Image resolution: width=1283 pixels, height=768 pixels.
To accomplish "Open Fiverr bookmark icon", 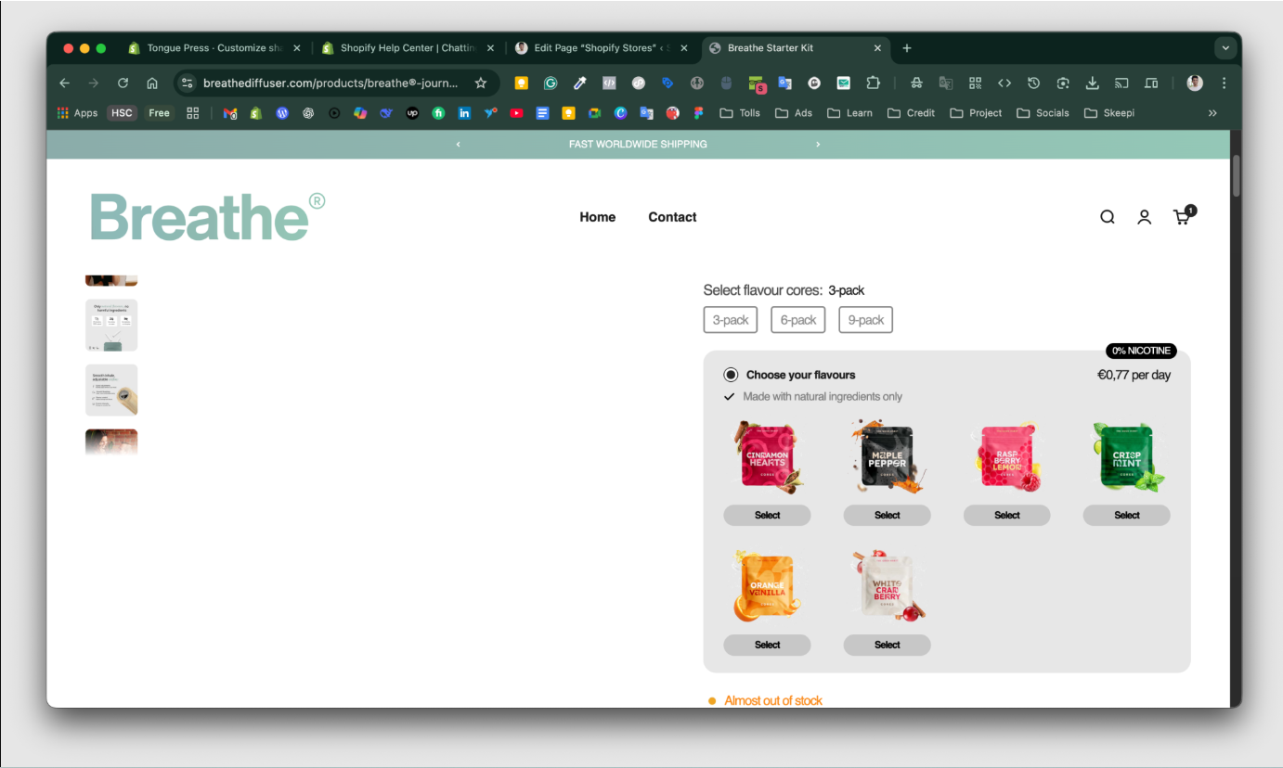I will (x=438, y=113).
